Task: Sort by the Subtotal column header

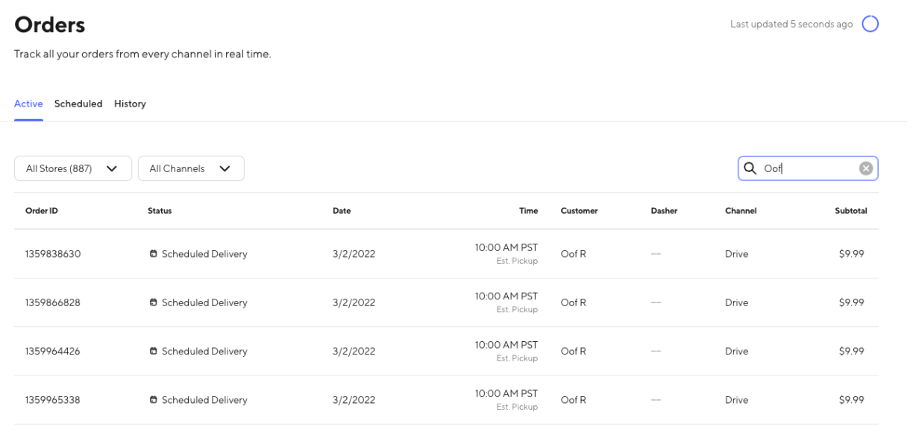Action: [x=850, y=211]
